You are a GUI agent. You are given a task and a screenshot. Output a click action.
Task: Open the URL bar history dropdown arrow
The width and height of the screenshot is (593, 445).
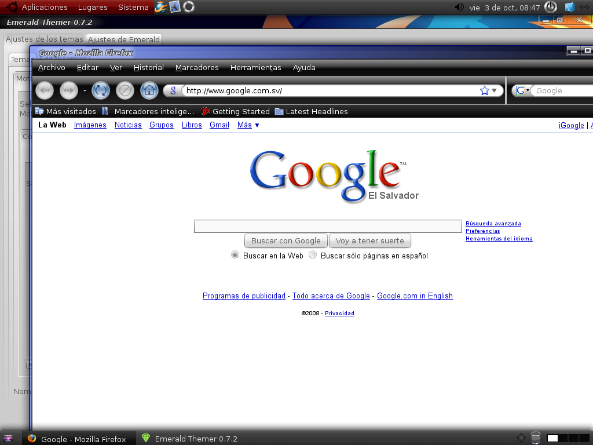(495, 90)
